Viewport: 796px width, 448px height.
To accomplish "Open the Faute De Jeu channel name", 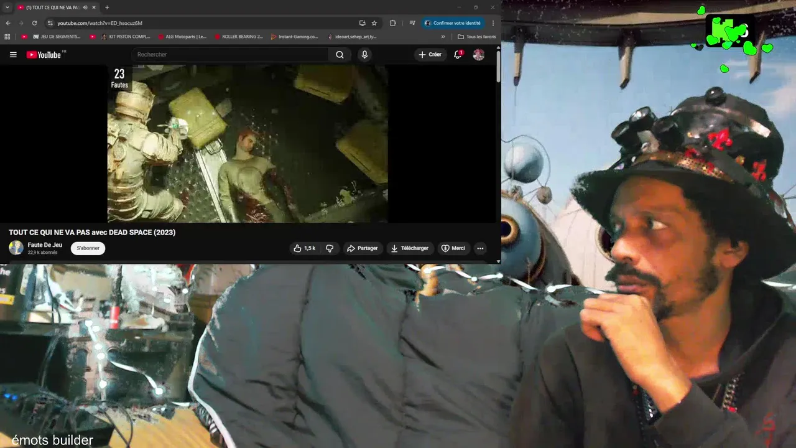I will coord(45,245).
